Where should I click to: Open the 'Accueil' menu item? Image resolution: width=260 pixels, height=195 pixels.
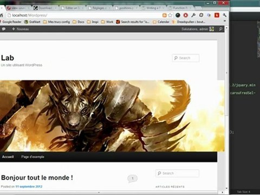(x=8, y=157)
